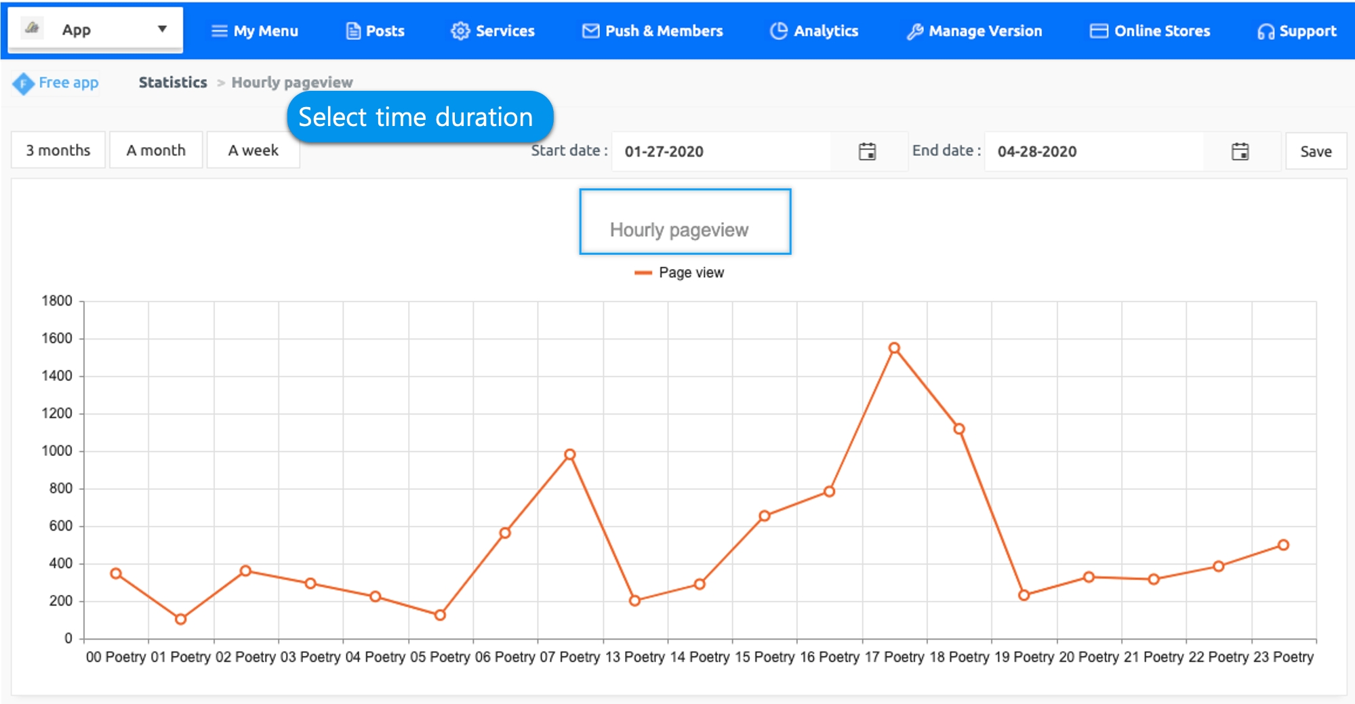The height and width of the screenshot is (704, 1355).
Task: Click the Manage Version wrench icon
Action: [x=915, y=32]
